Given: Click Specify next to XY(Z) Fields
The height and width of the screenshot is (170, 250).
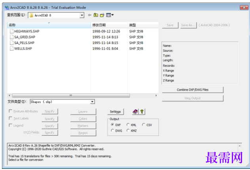Looking at the screenshot, I should (49, 133).
